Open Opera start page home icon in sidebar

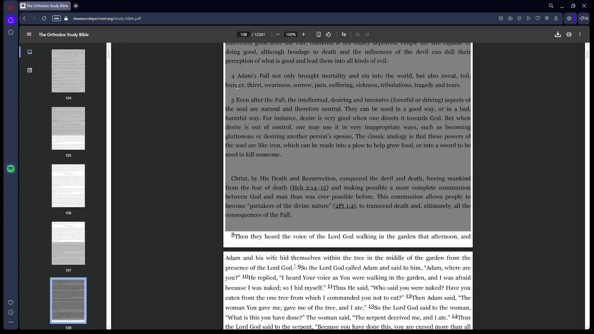coord(11,20)
